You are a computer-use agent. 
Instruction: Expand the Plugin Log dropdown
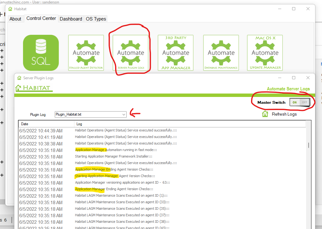coord(124,114)
